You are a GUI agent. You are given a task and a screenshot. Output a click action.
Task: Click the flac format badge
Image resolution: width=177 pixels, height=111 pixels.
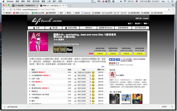pos(69,50)
